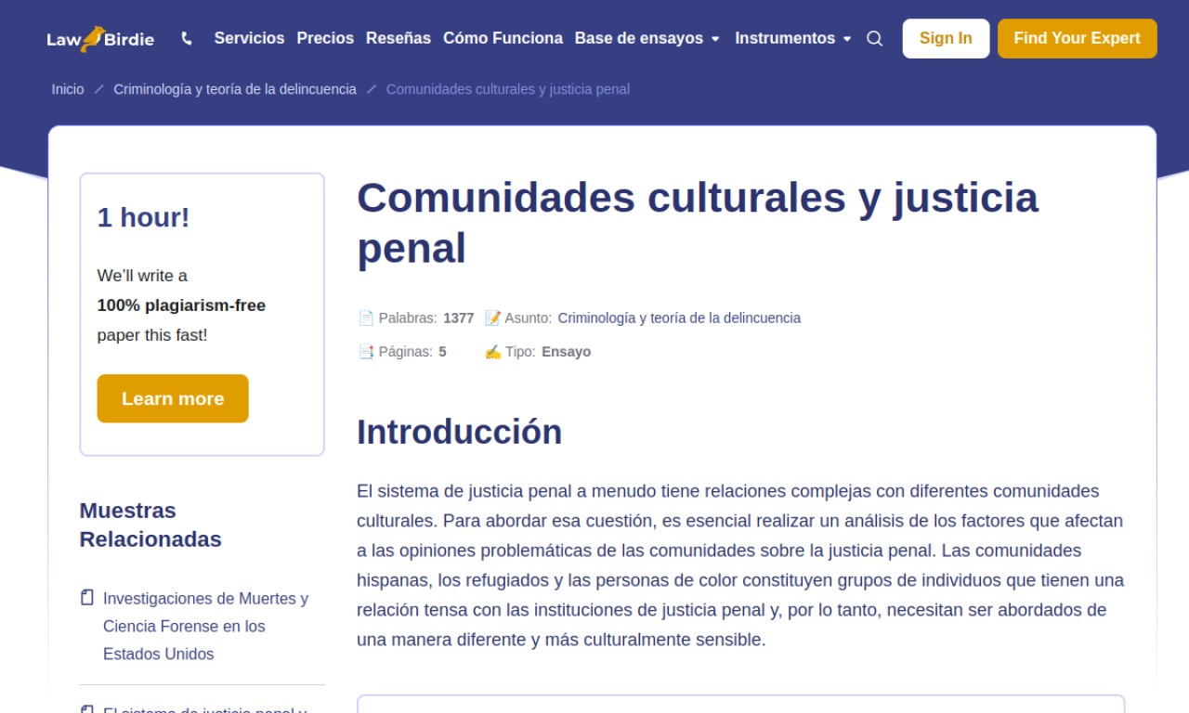Click Find Your Expert button
Screen dimensions: 1189x713
point(1078,38)
